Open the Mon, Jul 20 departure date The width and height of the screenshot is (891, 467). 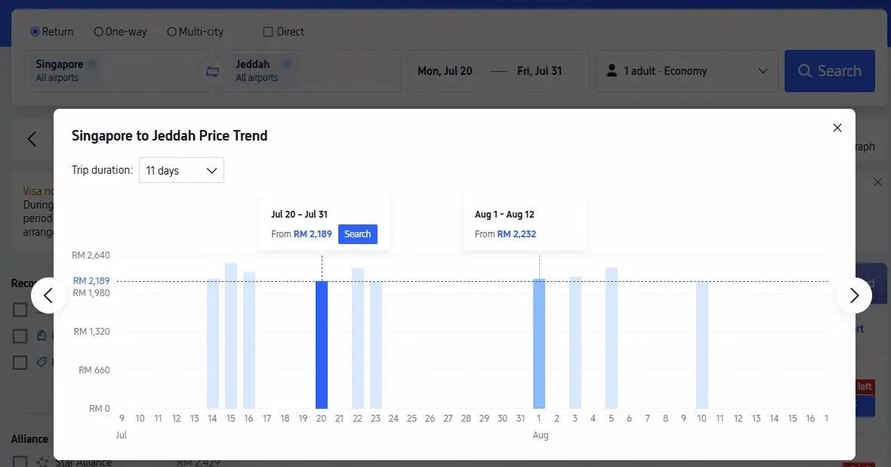pyautogui.click(x=445, y=71)
